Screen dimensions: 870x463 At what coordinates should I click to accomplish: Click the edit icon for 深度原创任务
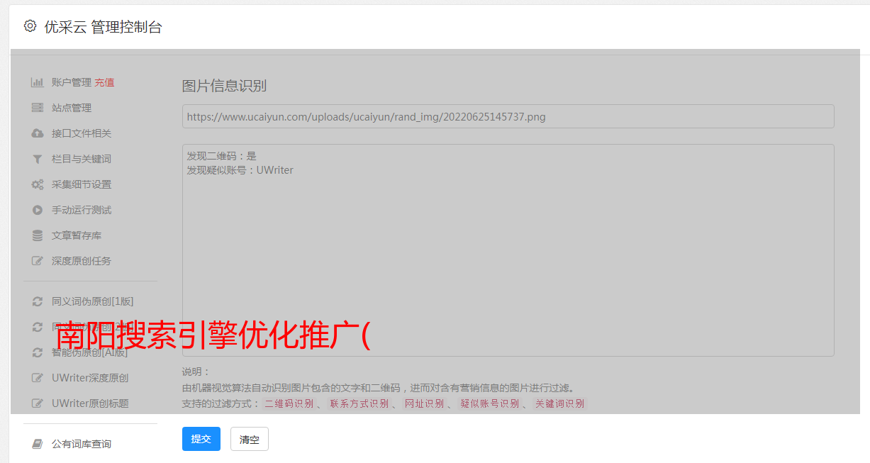click(x=38, y=261)
